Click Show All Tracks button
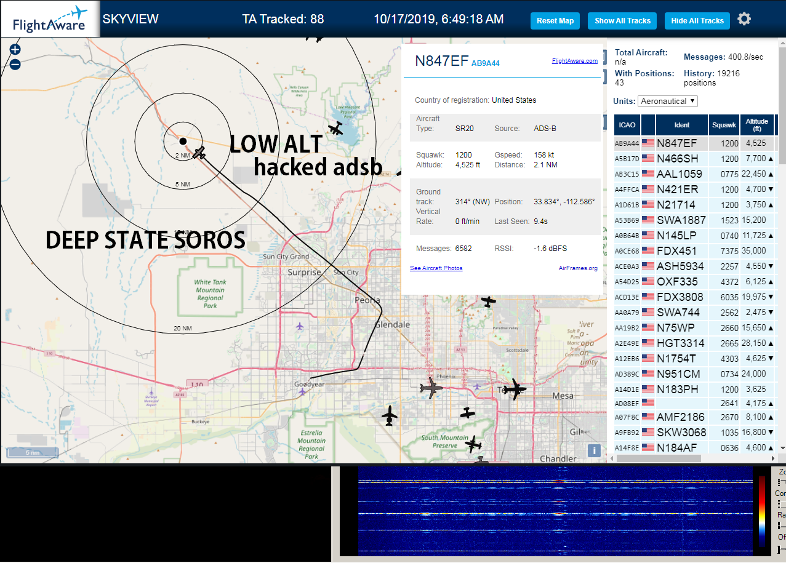The height and width of the screenshot is (563, 786). (622, 20)
